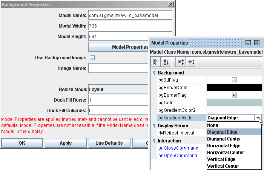Collapse all property categories icon
This screenshot has width=264, height=170.
(191, 62)
